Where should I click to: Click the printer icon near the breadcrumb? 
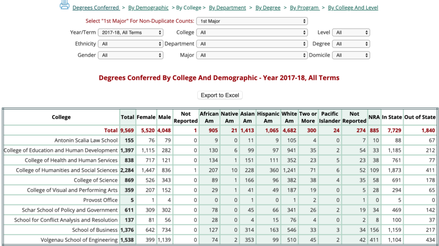click(x=65, y=5)
